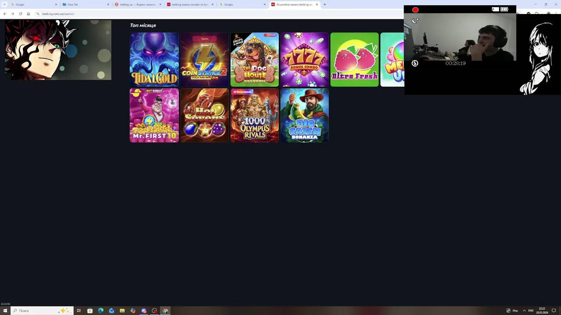Launch the Mr. First 10 game
Image resolution: width=561 pixels, height=315 pixels.
[x=154, y=115]
